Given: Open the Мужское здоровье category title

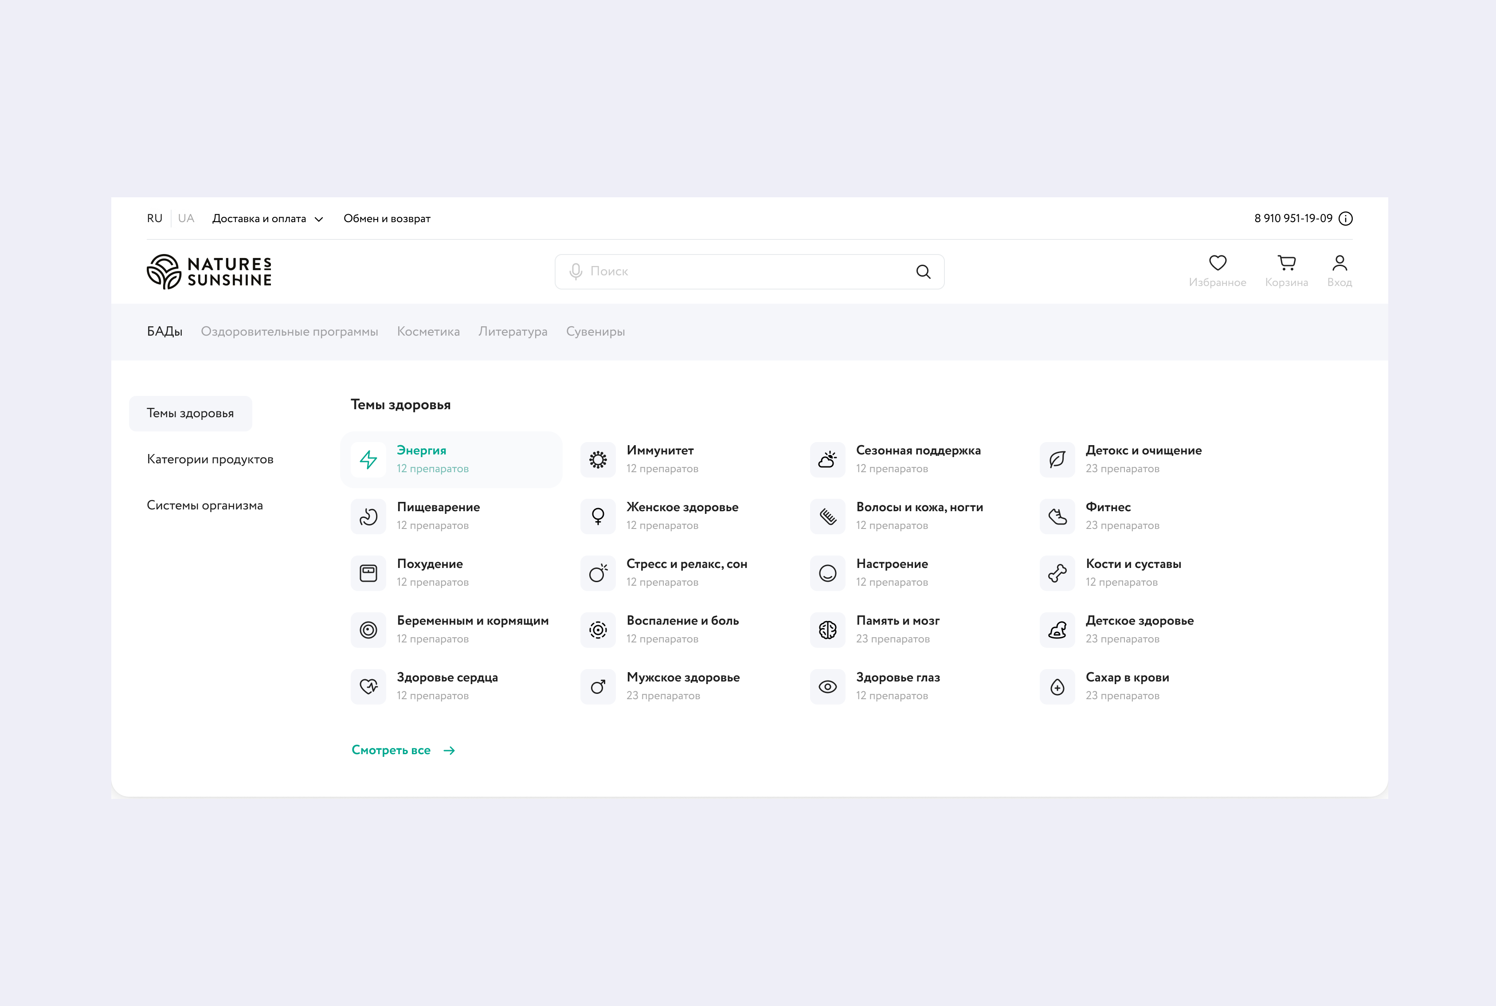Looking at the screenshot, I should click(683, 677).
